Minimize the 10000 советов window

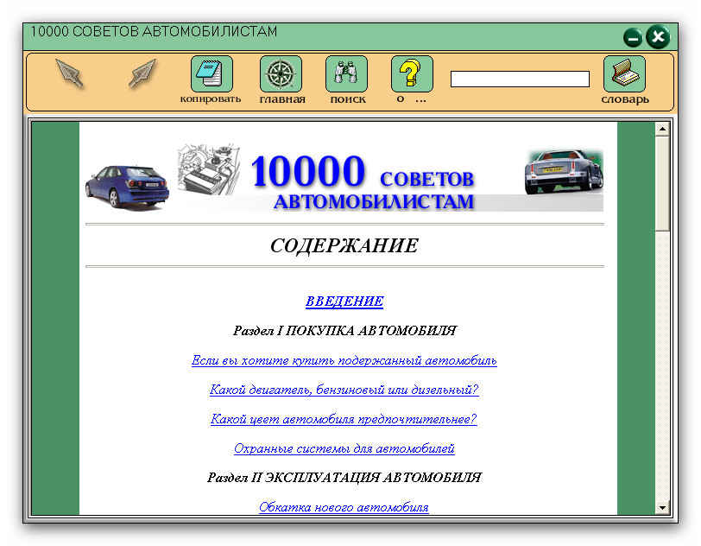[633, 38]
